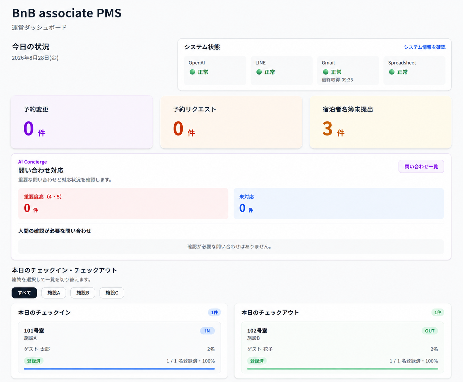
Task: Click the 最終取得 09:35 Gmail text
Action: [337, 80]
